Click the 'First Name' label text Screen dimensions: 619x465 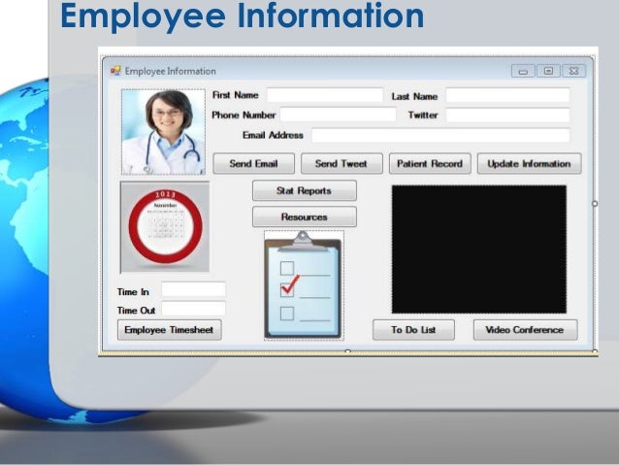point(236,95)
